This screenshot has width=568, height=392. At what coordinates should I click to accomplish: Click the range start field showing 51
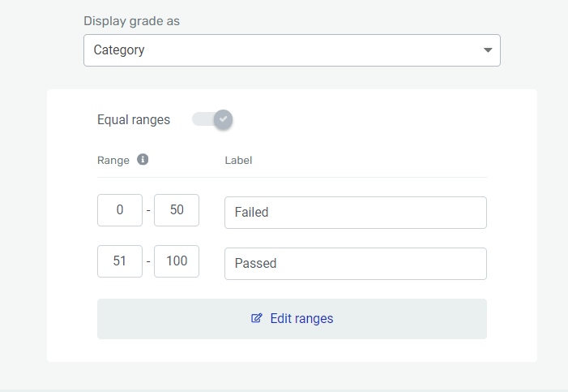[x=120, y=261]
